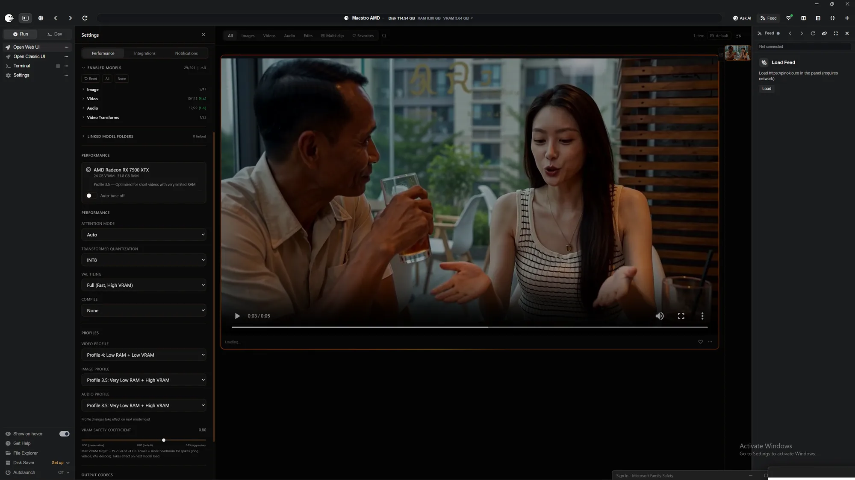The width and height of the screenshot is (855, 480).
Task: Toggle the sidebar panel icon
Action: pos(26,18)
